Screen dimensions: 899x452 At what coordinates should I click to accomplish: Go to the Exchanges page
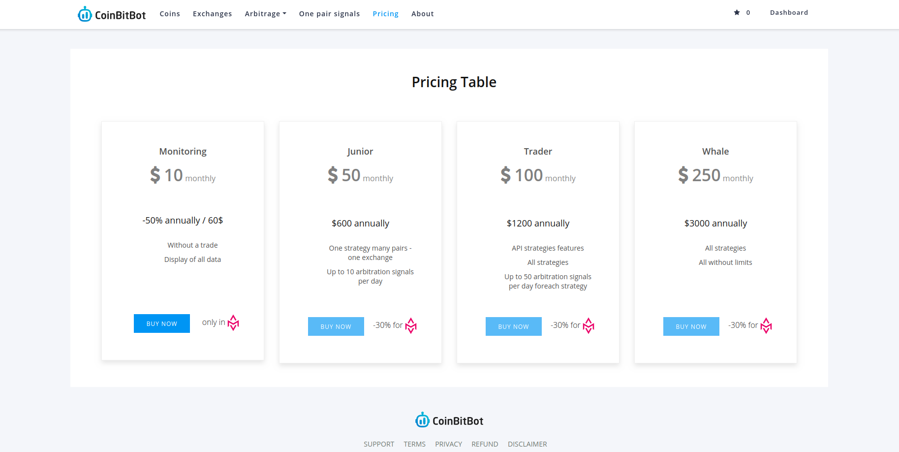[x=212, y=14]
